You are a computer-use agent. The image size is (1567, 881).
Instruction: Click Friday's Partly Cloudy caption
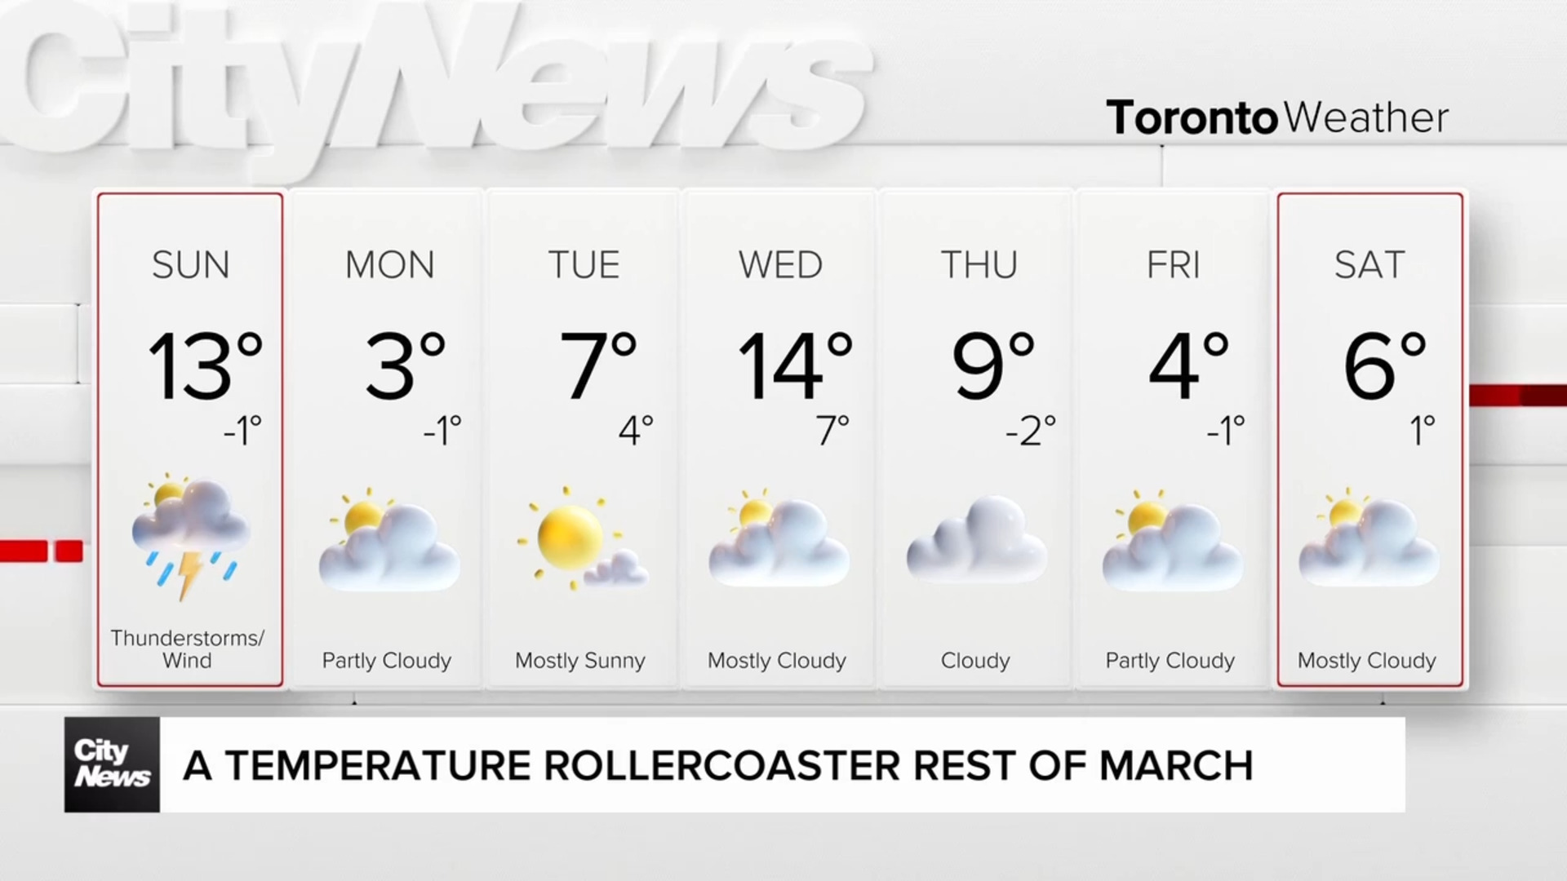click(x=1170, y=661)
